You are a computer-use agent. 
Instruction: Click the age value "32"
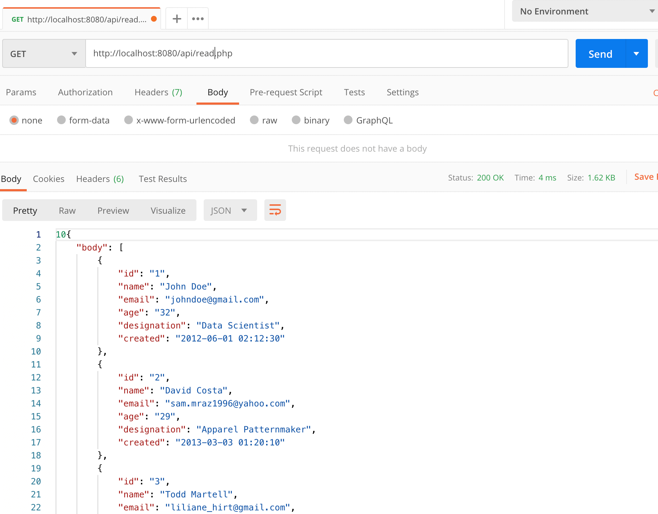tap(165, 313)
